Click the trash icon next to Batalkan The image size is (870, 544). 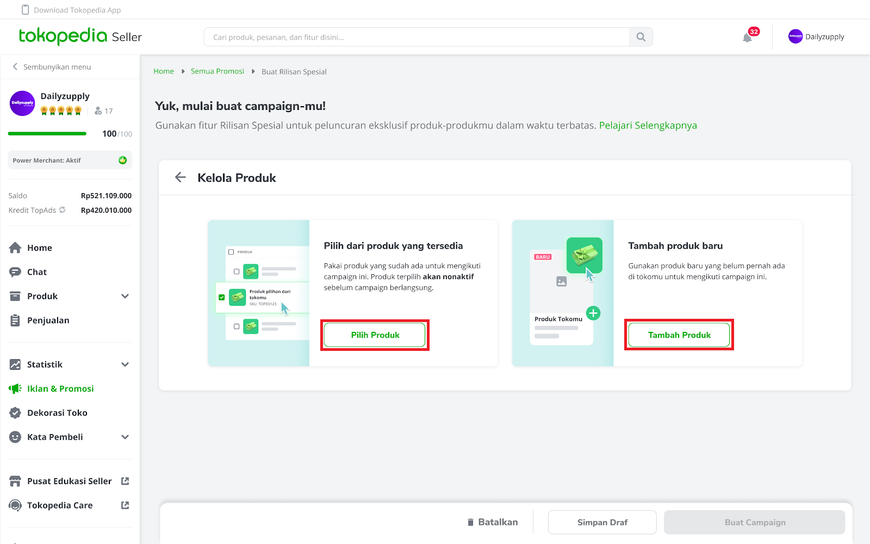471,522
